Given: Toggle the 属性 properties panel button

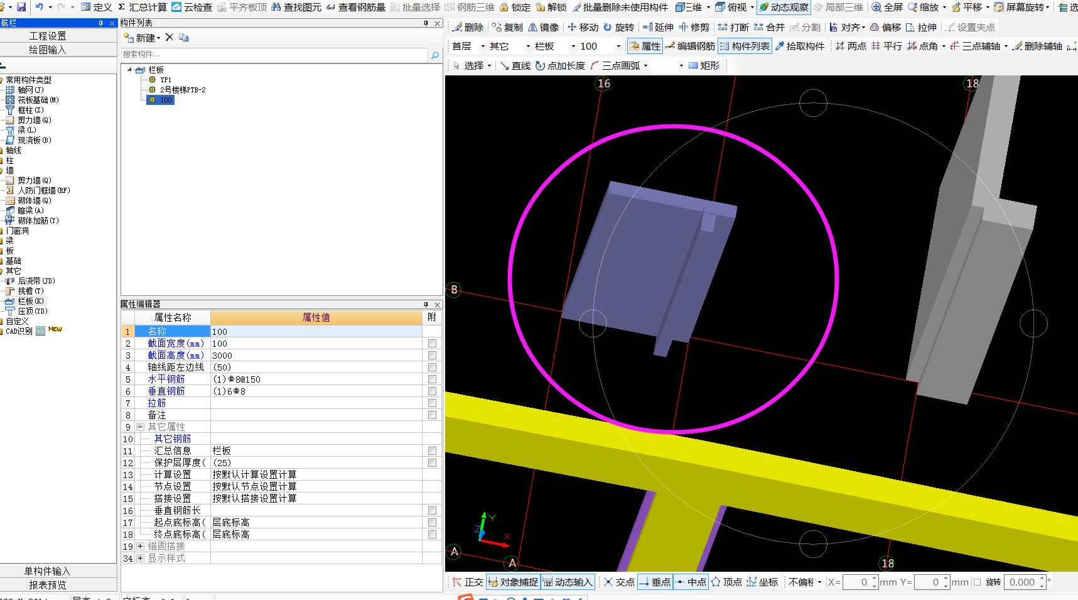Looking at the screenshot, I should pos(645,46).
